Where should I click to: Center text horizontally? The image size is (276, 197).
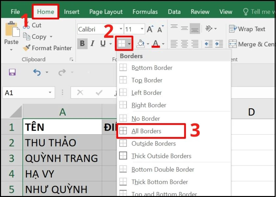(x=184, y=43)
